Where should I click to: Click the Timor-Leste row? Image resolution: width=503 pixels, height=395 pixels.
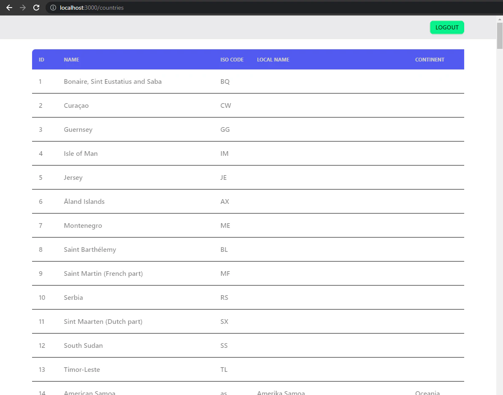169,369
